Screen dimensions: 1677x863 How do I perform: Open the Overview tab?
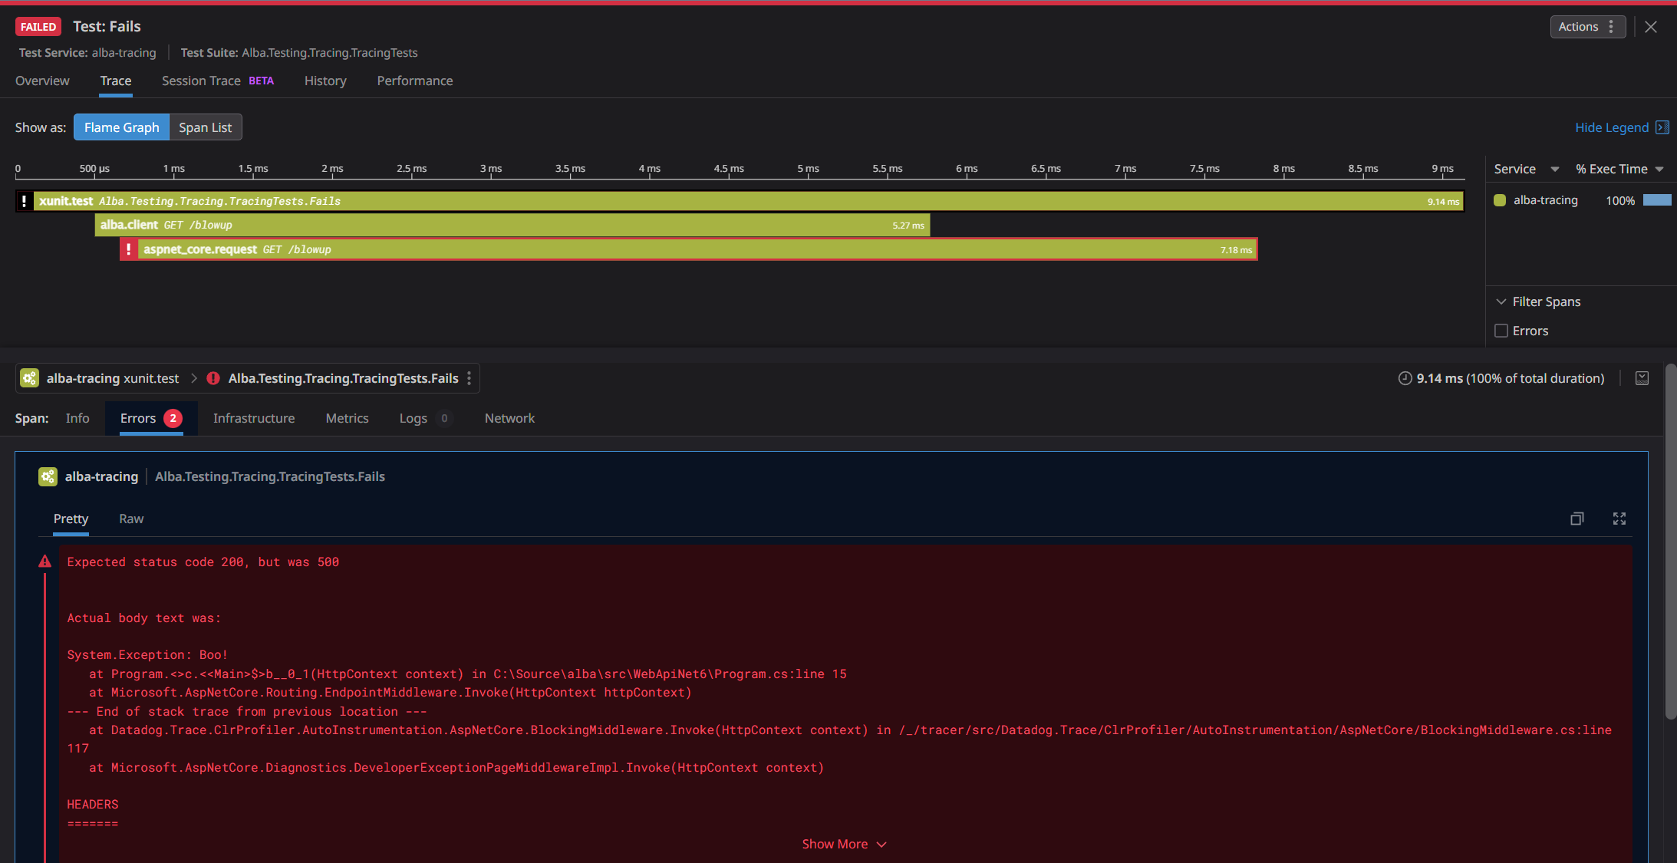pos(42,81)
